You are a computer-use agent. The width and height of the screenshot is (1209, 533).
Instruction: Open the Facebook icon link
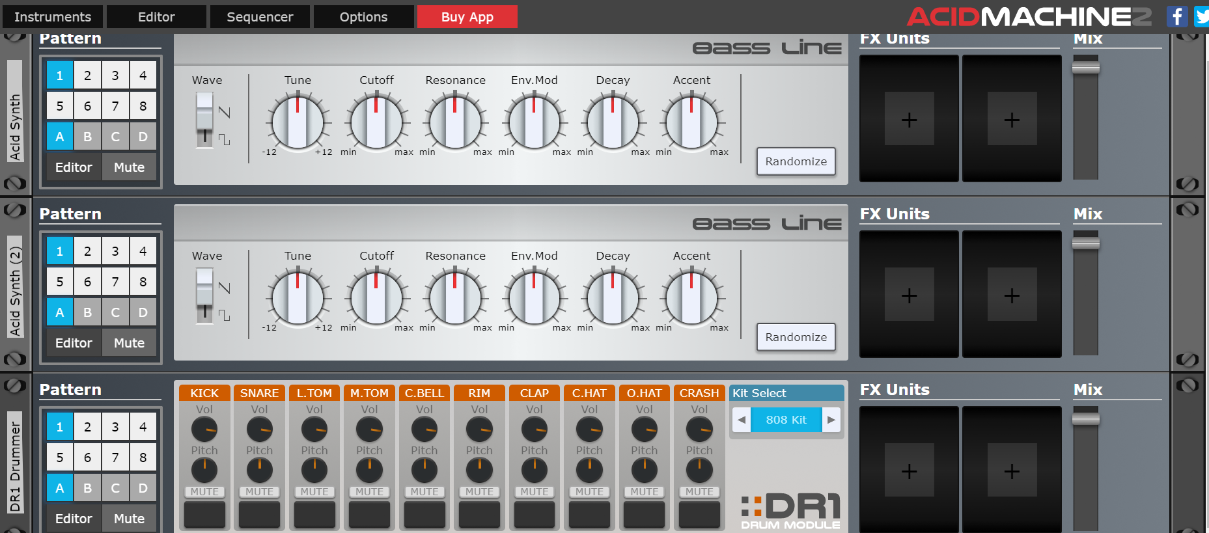[x=1177, y=16]
